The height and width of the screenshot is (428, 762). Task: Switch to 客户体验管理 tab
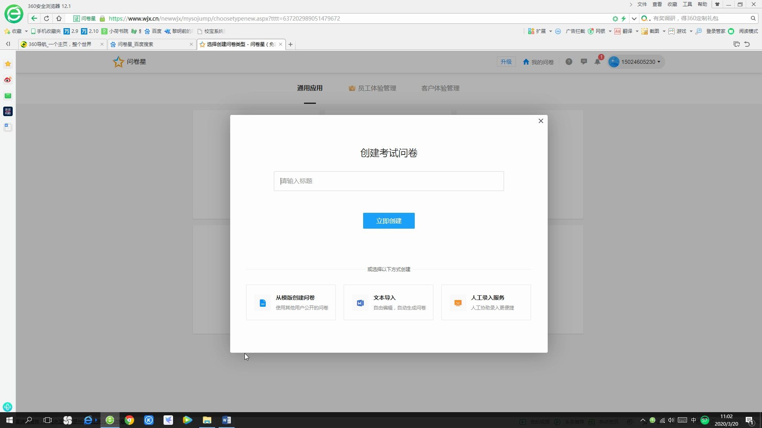click(440, 88)
